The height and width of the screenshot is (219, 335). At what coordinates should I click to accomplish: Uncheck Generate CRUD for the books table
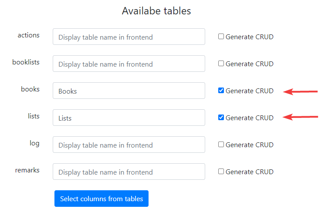pyautogui.click(x=221, y=91)
